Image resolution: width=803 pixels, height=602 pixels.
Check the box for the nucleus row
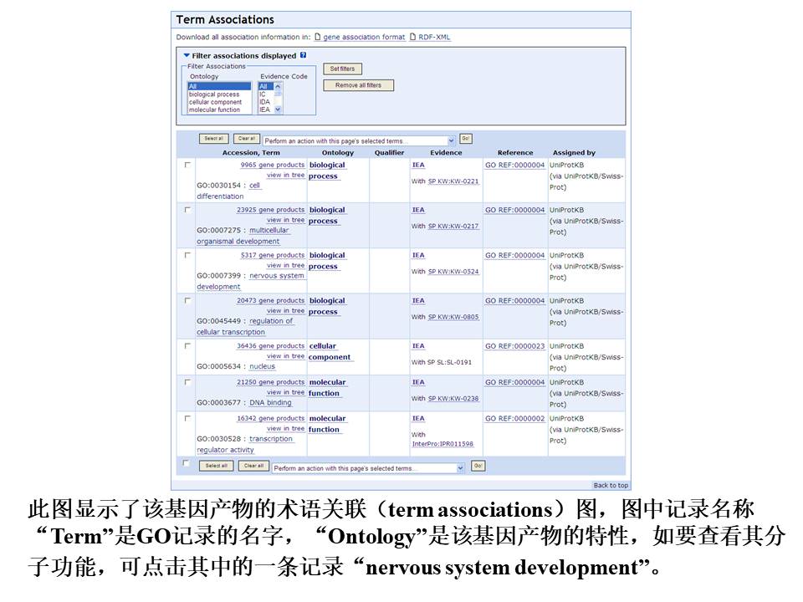(x=187, y=345)
